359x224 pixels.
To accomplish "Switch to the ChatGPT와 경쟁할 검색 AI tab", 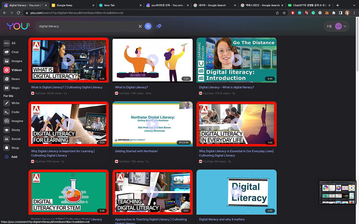I will (x=309, y=5).
